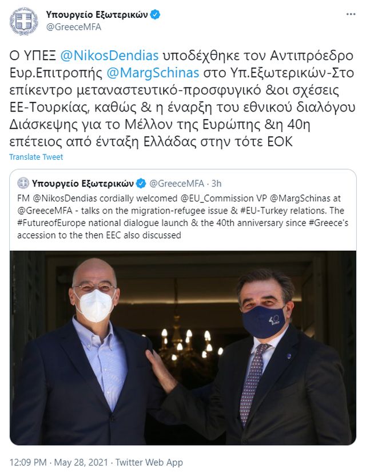
Task: Open the @NikosDendias mention in Greek tweet
Action: 109,55
